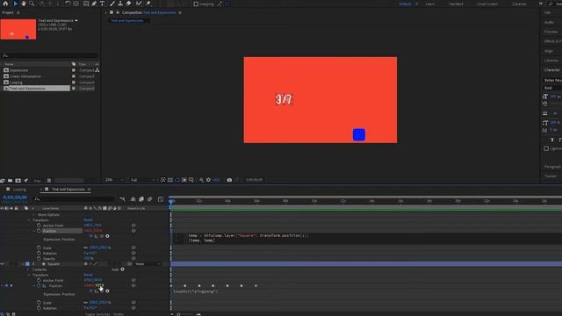
Task: Select the Puppet Pin tool
Action: (148, 4)
